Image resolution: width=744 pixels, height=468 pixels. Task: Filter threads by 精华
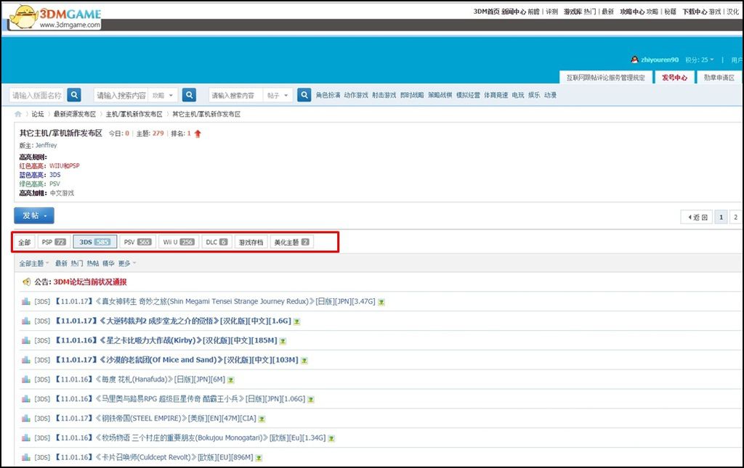click(109, 263)
